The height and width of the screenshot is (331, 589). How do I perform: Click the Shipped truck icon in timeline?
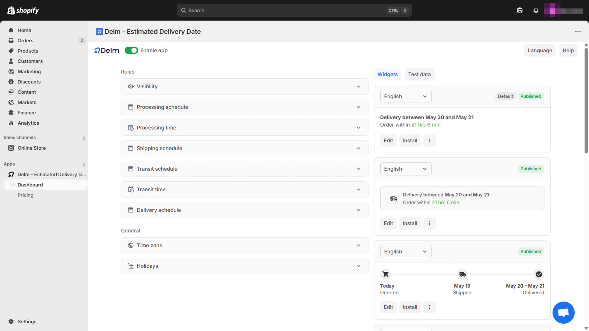click(462, 274)
